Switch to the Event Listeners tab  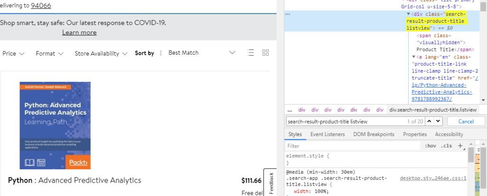coord(327,134)
